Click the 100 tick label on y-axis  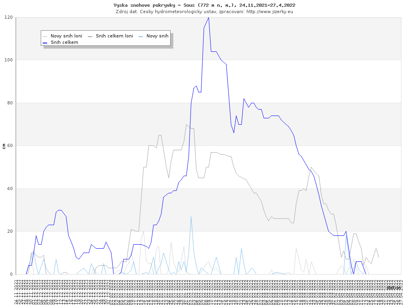[8, 60]
